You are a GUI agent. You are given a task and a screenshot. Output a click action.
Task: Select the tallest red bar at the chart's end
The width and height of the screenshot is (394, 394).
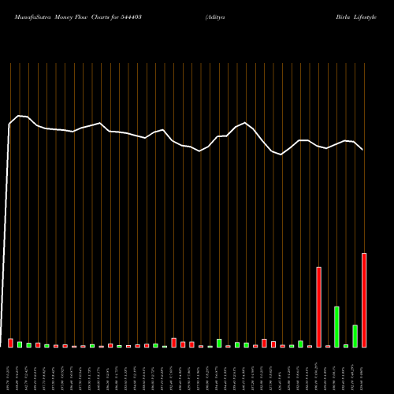coord(364,300)
